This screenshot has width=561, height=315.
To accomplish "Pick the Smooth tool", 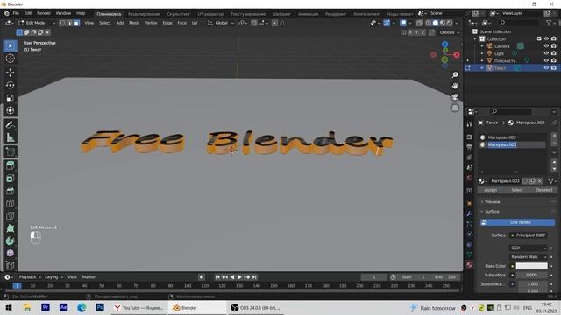I will point(10,253).
